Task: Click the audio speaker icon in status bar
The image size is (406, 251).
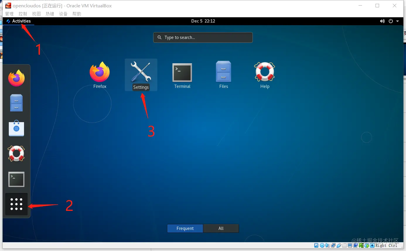Action: click(x=328, y=245)
